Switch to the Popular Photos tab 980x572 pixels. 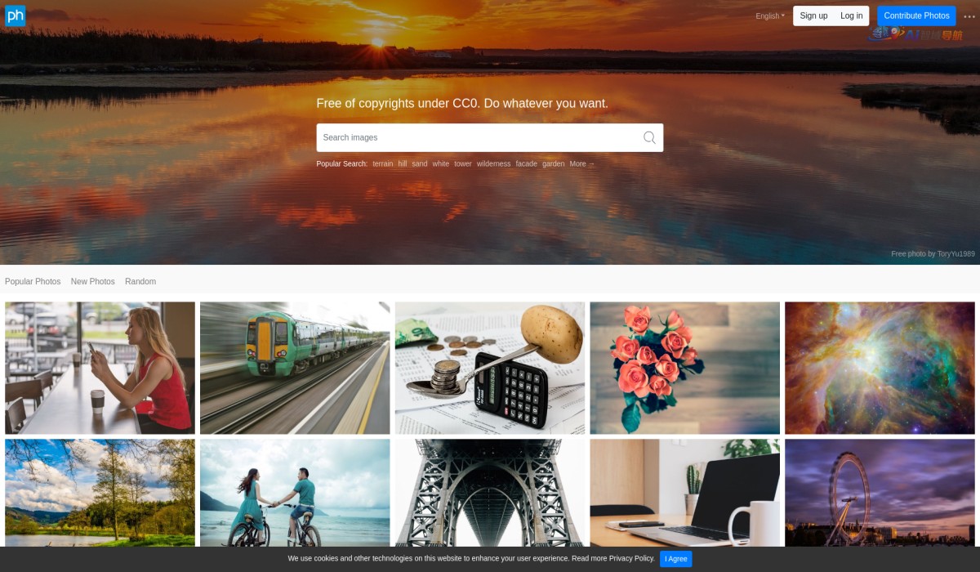tap(33, 281)
